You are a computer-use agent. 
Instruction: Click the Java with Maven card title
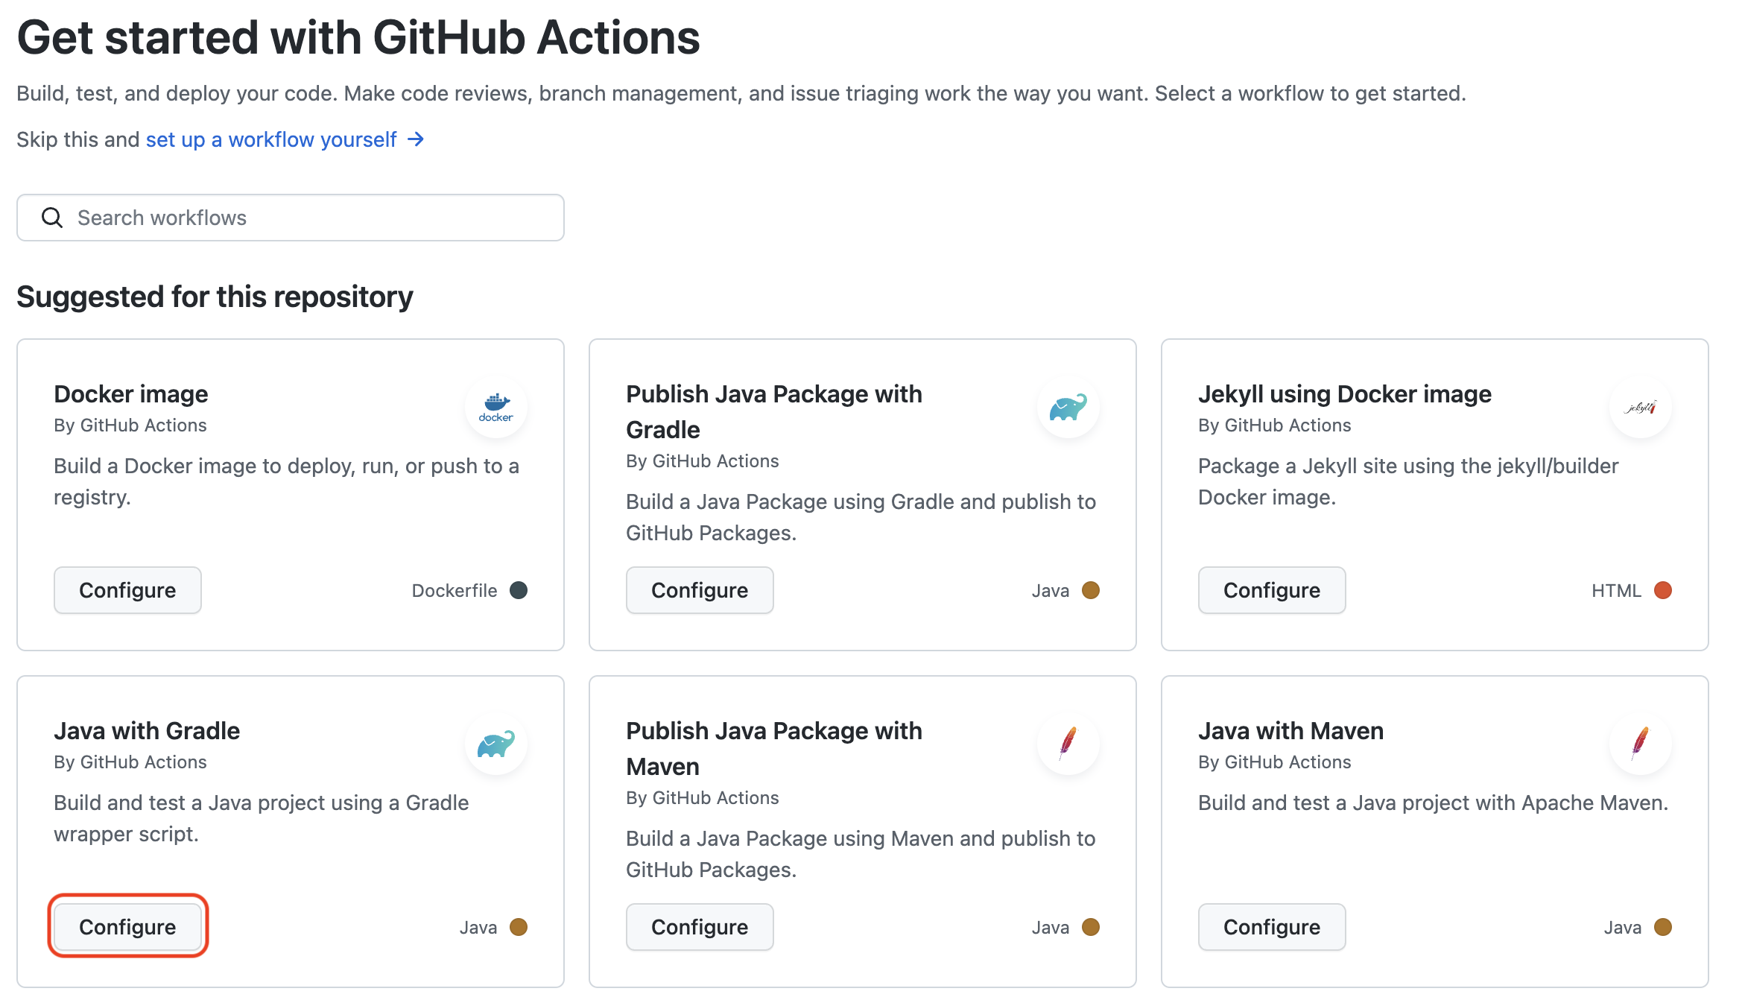pyautogui.click(x=1290, y=731)
